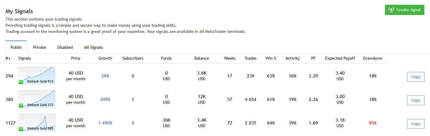
Task: Open the 209% growth link
Action: point(105,100)
